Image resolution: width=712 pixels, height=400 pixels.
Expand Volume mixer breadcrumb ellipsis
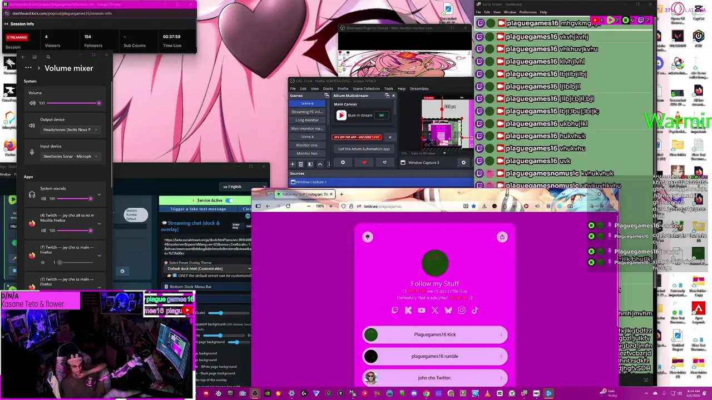[28, 68]
